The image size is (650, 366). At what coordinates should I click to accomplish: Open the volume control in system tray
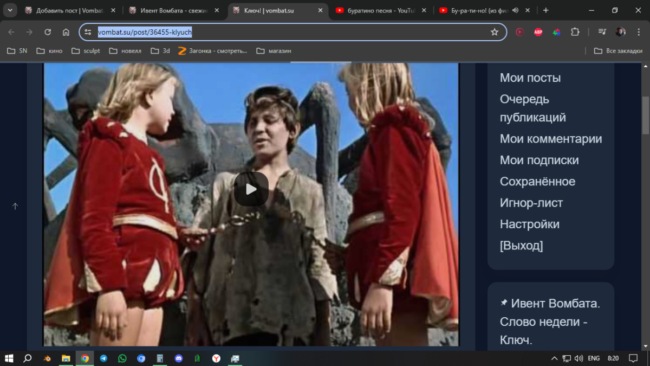578,358
